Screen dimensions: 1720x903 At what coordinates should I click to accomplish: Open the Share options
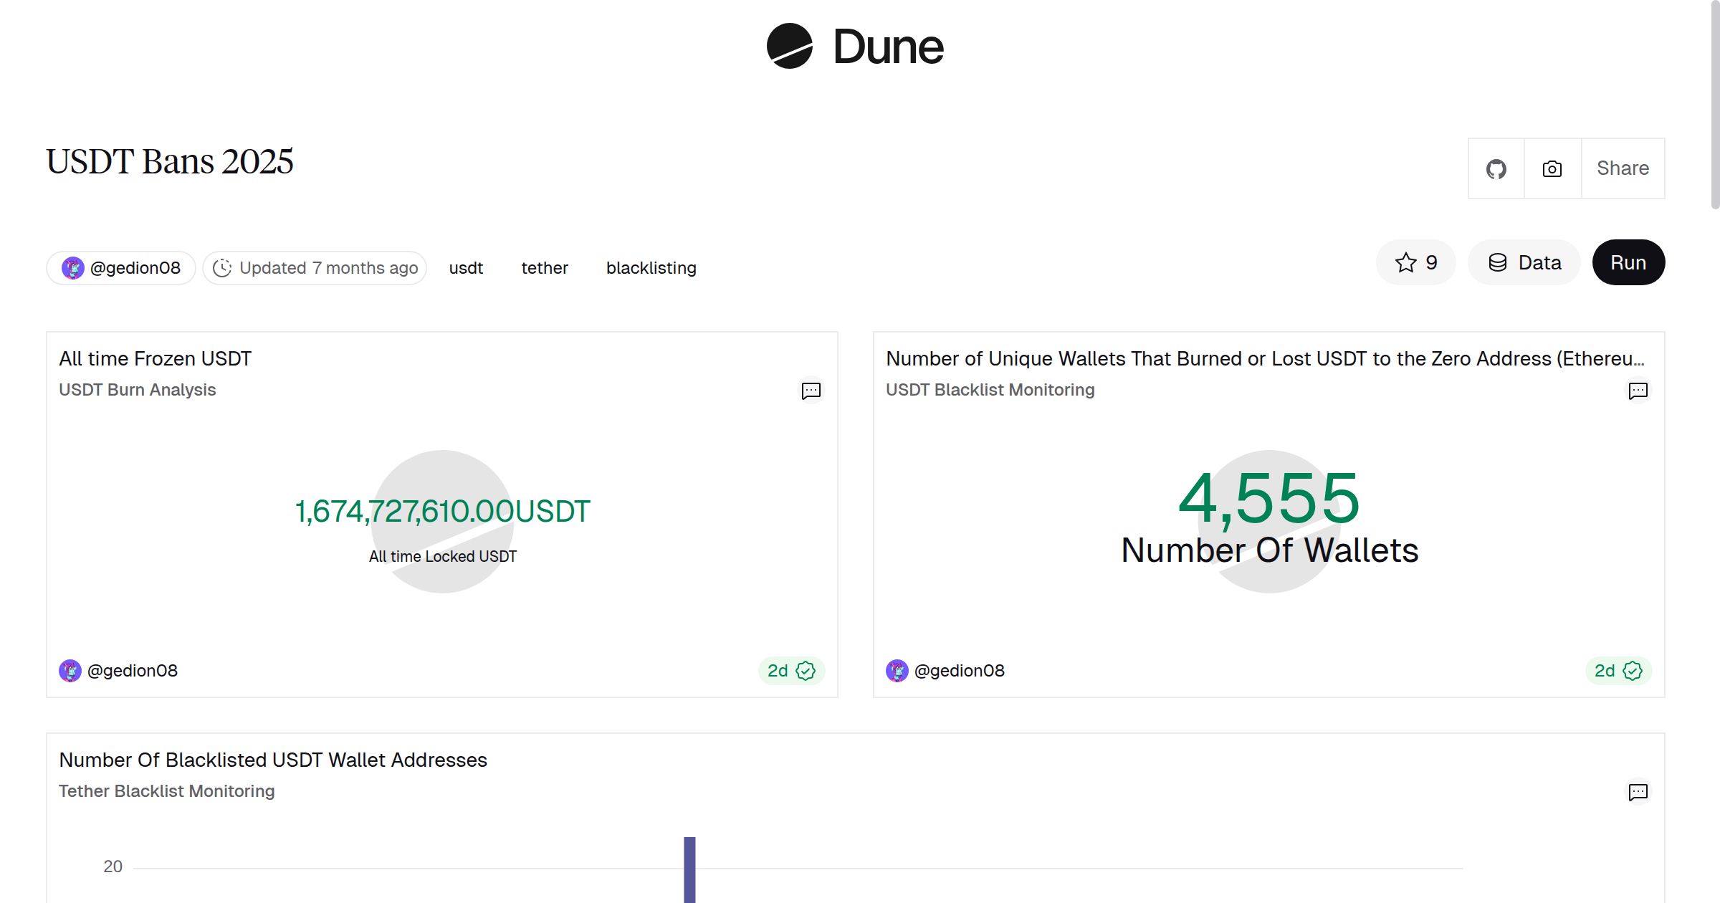click(1623, 168)
